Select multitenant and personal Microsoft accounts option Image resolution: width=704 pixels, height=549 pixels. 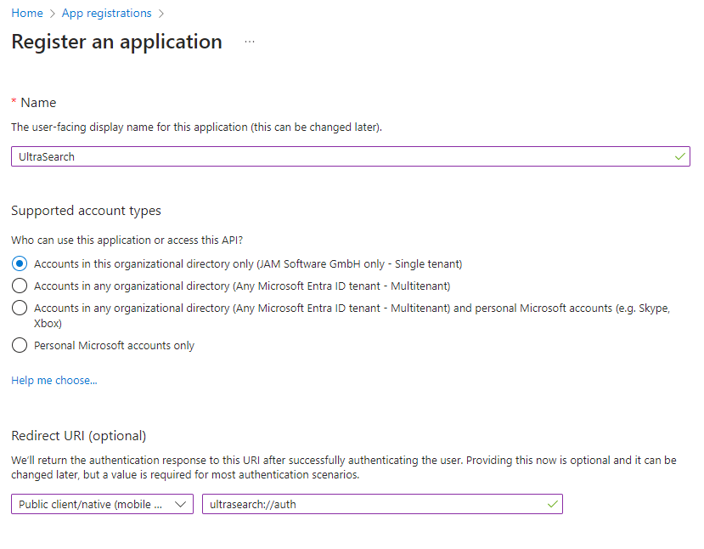pyautogui.click(x=19, y=308)
